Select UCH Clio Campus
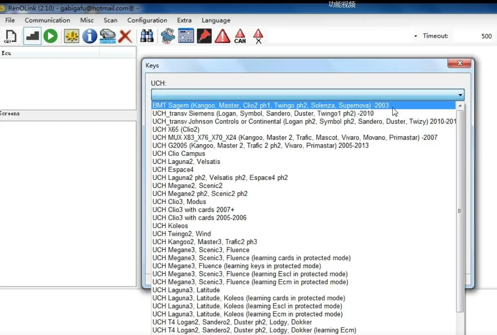 tap(304, 153)
